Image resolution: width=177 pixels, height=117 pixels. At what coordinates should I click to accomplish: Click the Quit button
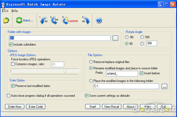click(164, 107)
